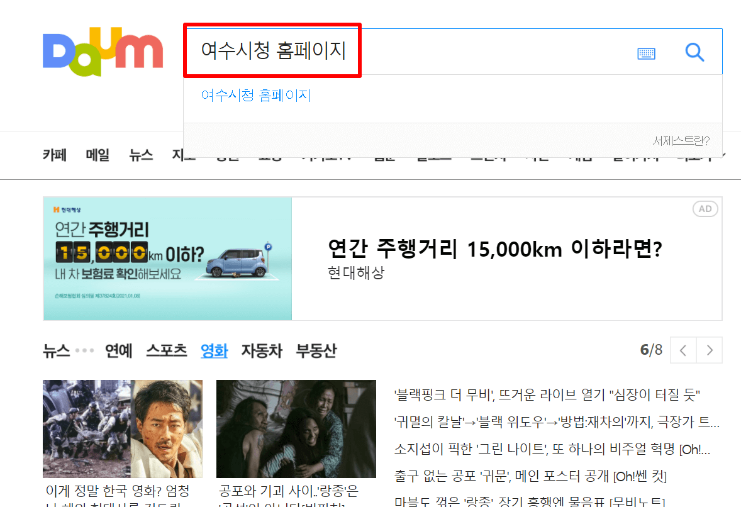
Task: Open the 카페 menu
Action: coord(54,155)
